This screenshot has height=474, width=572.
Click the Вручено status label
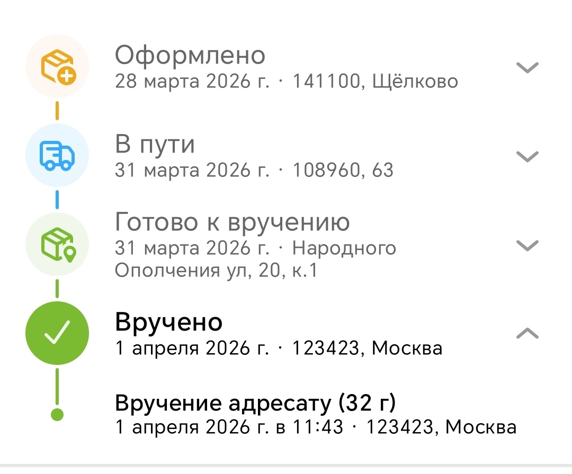coord(168,322)
